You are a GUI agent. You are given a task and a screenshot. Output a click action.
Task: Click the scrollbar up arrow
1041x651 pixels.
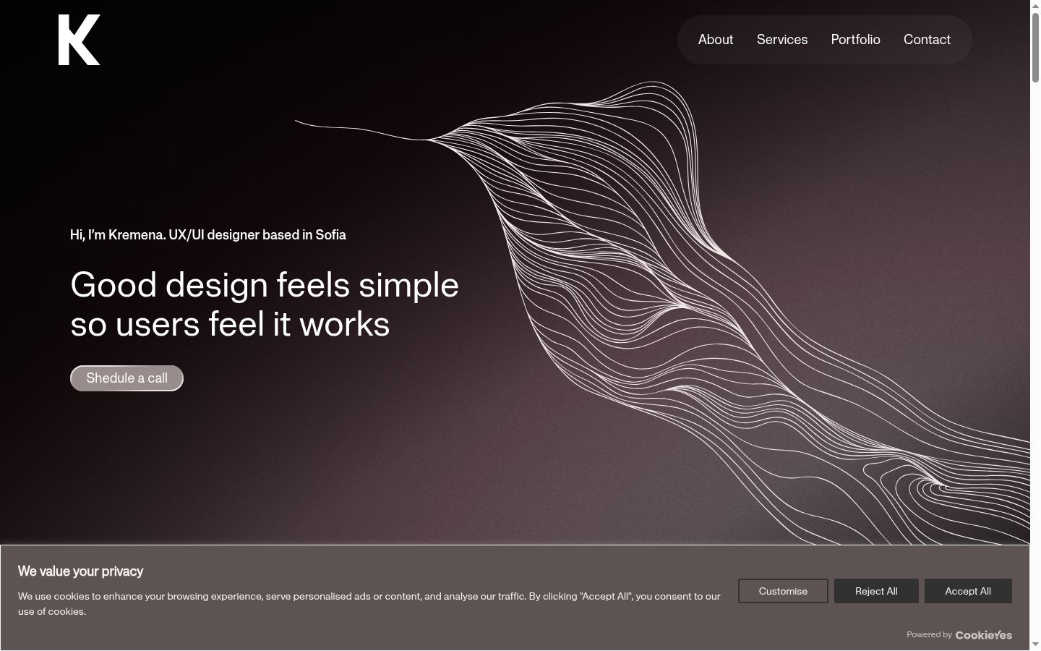click(x=1035, y=6)
